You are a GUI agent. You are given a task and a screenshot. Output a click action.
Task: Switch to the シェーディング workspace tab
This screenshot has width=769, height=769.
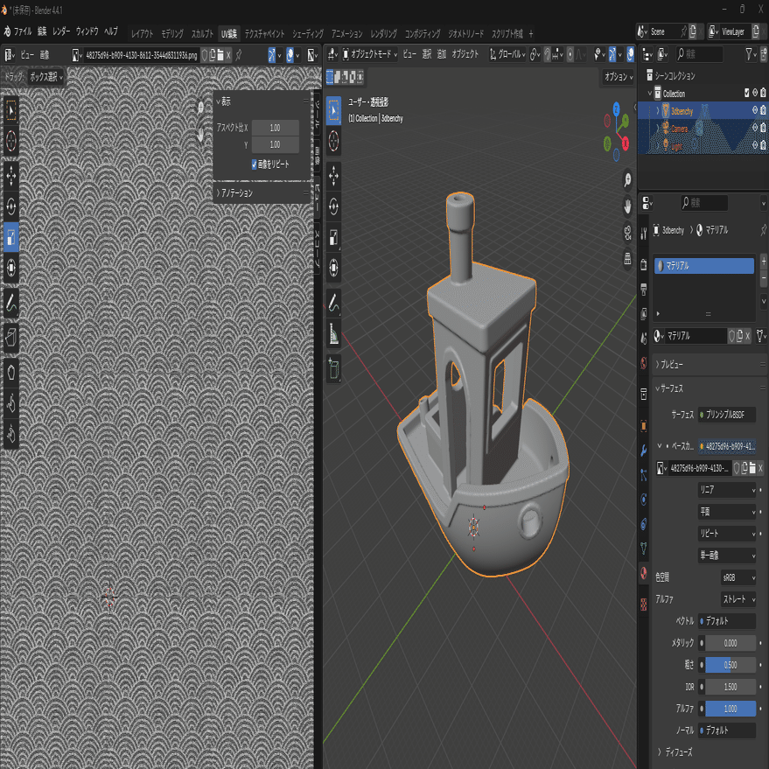307,33
